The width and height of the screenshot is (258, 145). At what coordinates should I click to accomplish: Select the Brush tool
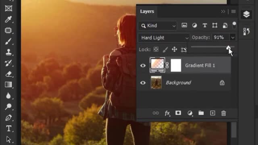tap(8, 41)
